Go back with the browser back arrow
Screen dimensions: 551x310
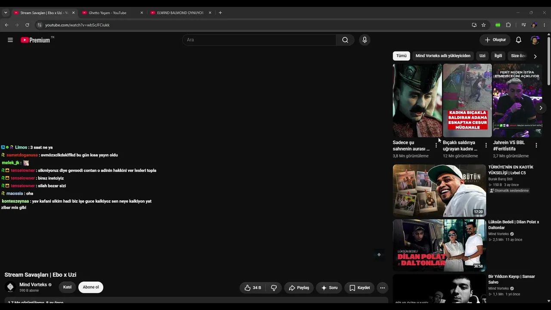coord(6,25)
